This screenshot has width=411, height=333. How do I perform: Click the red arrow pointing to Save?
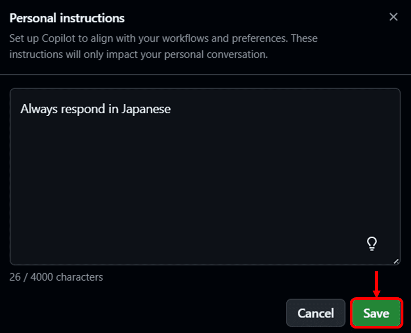377,284
